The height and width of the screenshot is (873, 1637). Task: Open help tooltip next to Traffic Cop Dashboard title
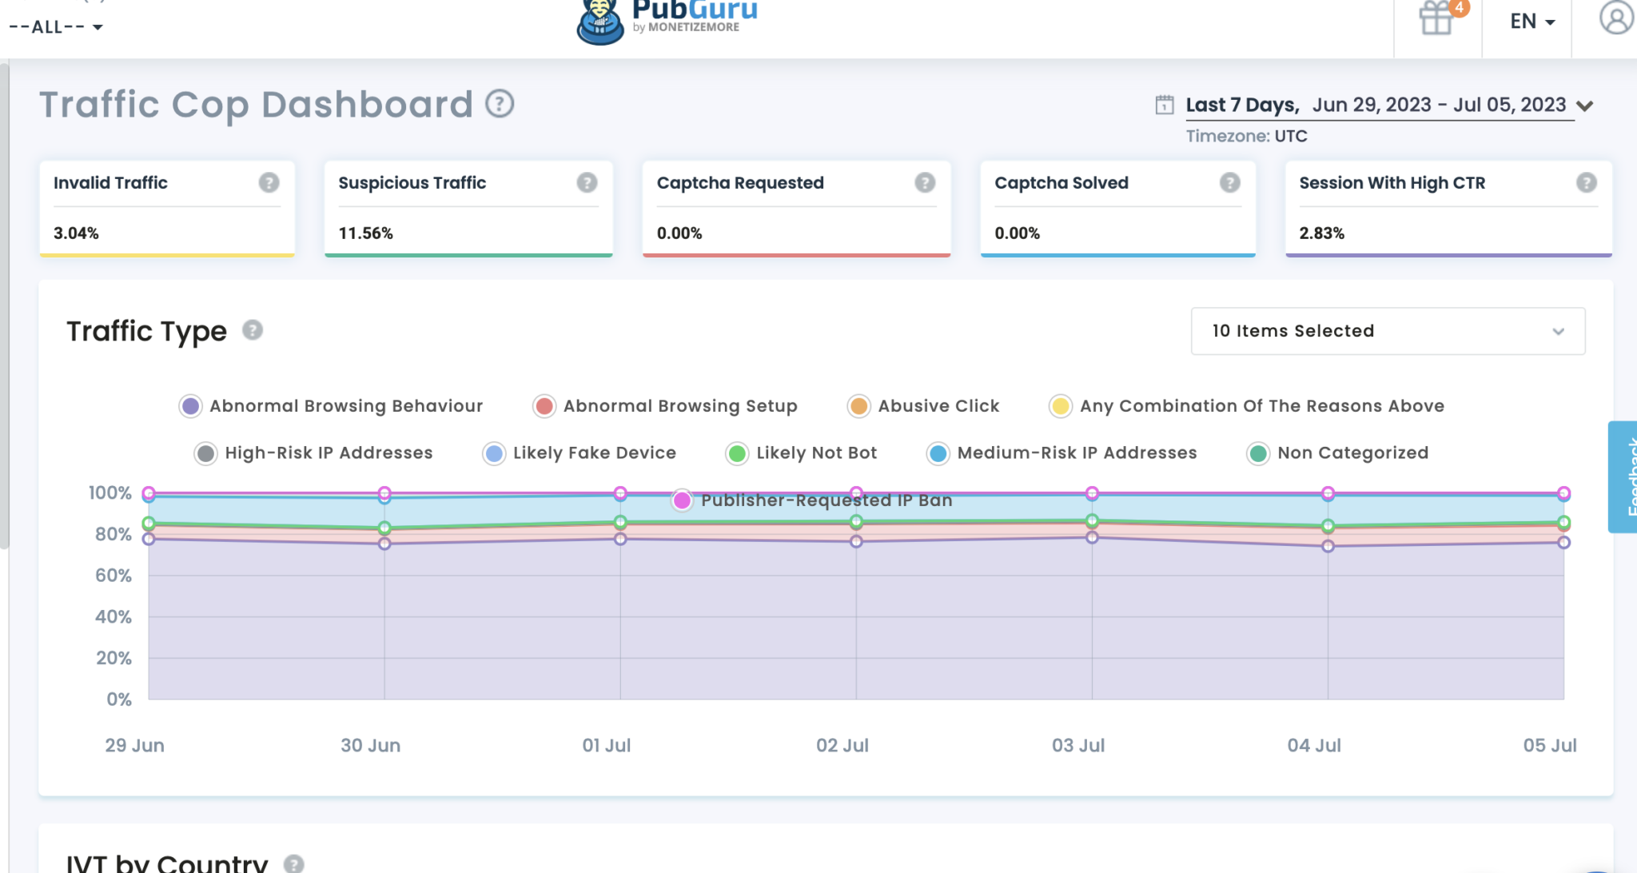(499, 103)
